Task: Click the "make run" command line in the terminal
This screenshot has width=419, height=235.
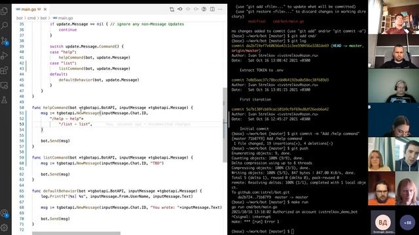Action: (270, 202)
